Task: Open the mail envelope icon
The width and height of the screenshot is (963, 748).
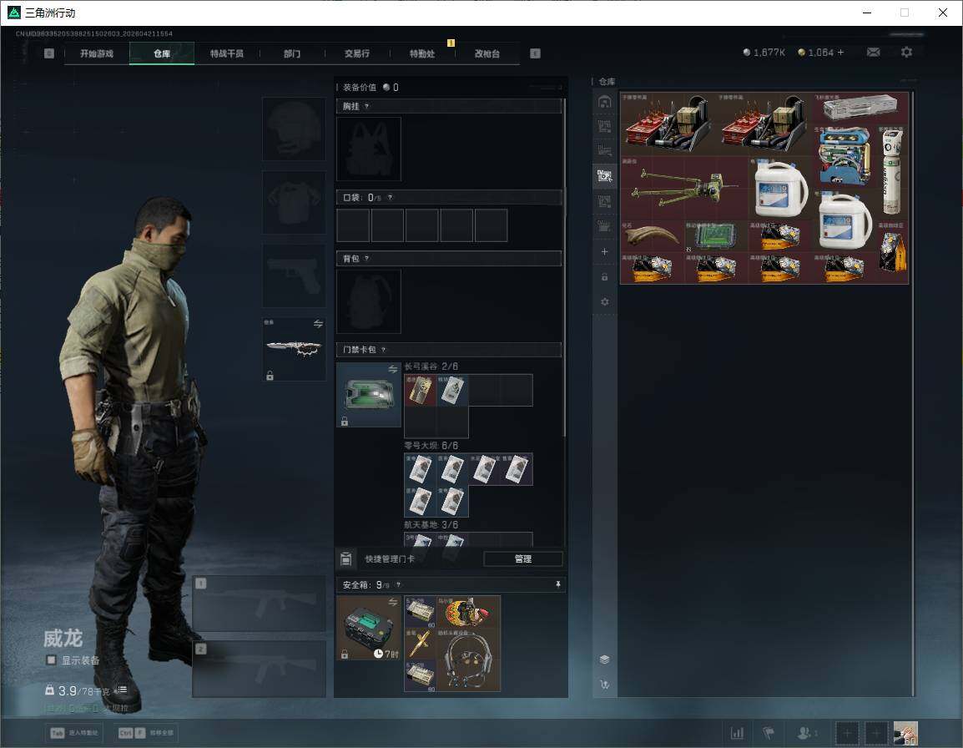Action: point(874,53)
